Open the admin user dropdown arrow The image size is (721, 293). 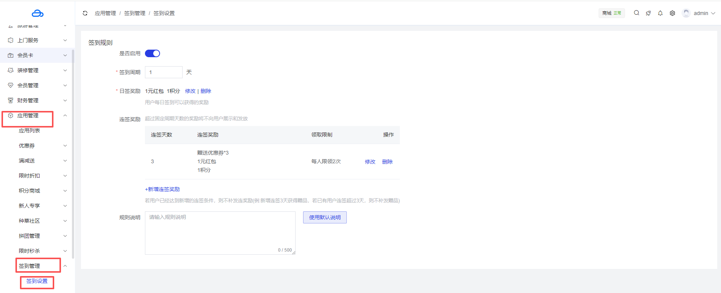713,13
